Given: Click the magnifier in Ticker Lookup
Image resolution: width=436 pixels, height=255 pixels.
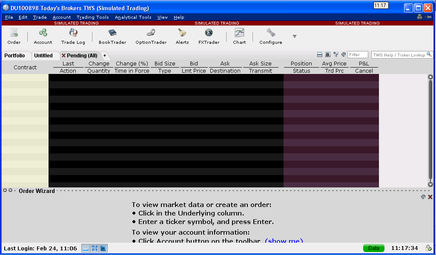Looking at the screenshot, I should coord(429,55).
